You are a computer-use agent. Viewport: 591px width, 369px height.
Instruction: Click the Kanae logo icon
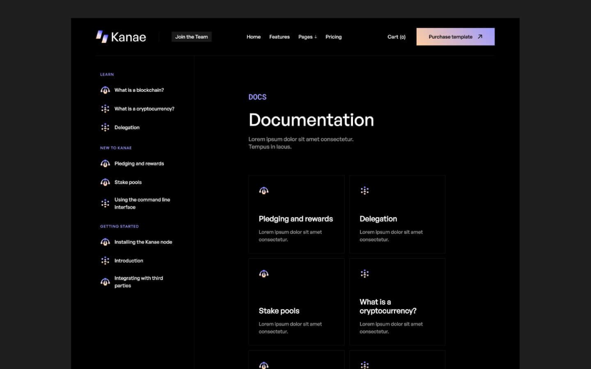click(101, 36)
